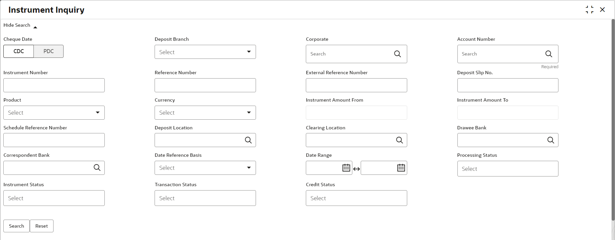615x240 pixels.
Task: Click the Correspondent Bank search icon
Action: pos(97,167)
